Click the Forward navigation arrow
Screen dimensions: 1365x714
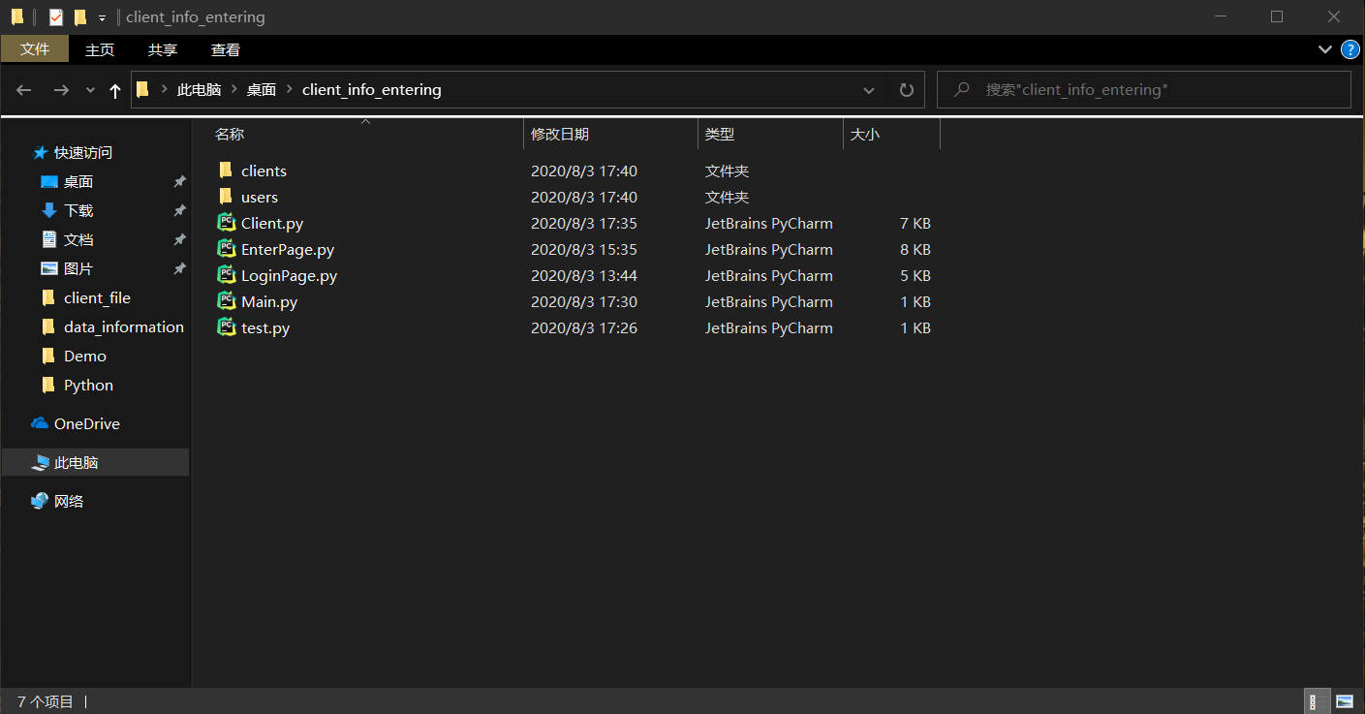pos(61,90)
